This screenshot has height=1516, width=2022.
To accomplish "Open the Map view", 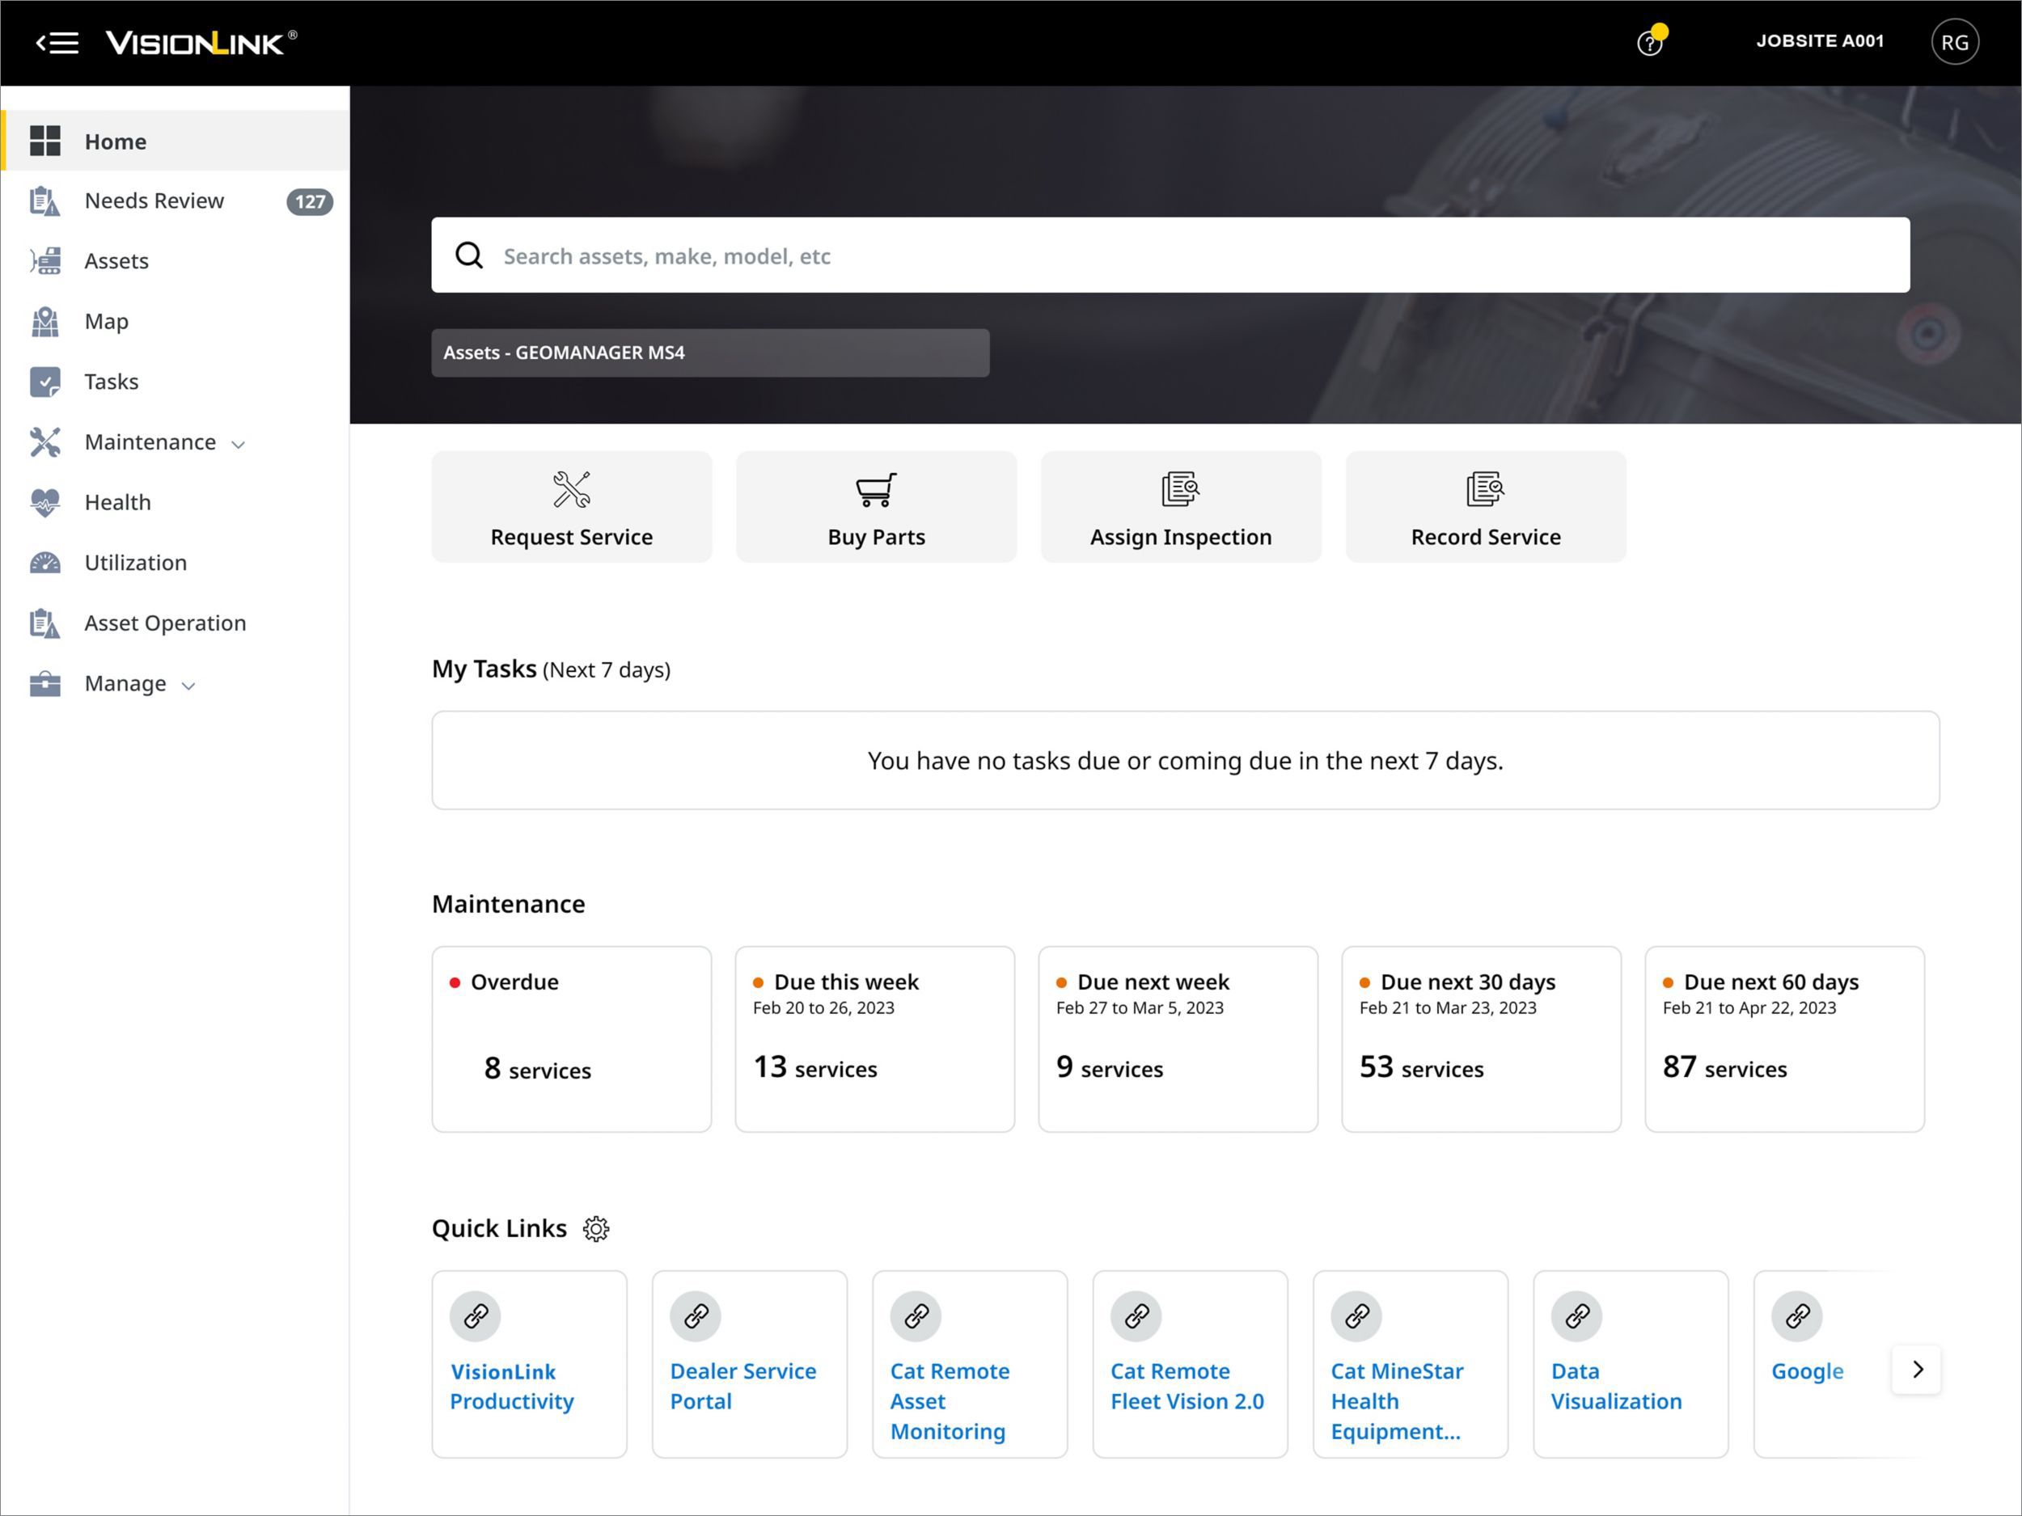I will point(106,321).
